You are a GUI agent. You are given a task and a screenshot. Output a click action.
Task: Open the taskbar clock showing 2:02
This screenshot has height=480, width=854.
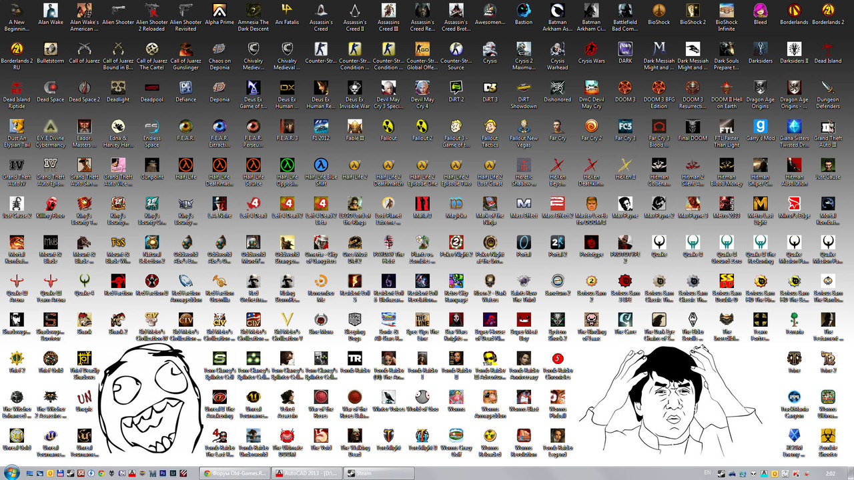(830, 473)
